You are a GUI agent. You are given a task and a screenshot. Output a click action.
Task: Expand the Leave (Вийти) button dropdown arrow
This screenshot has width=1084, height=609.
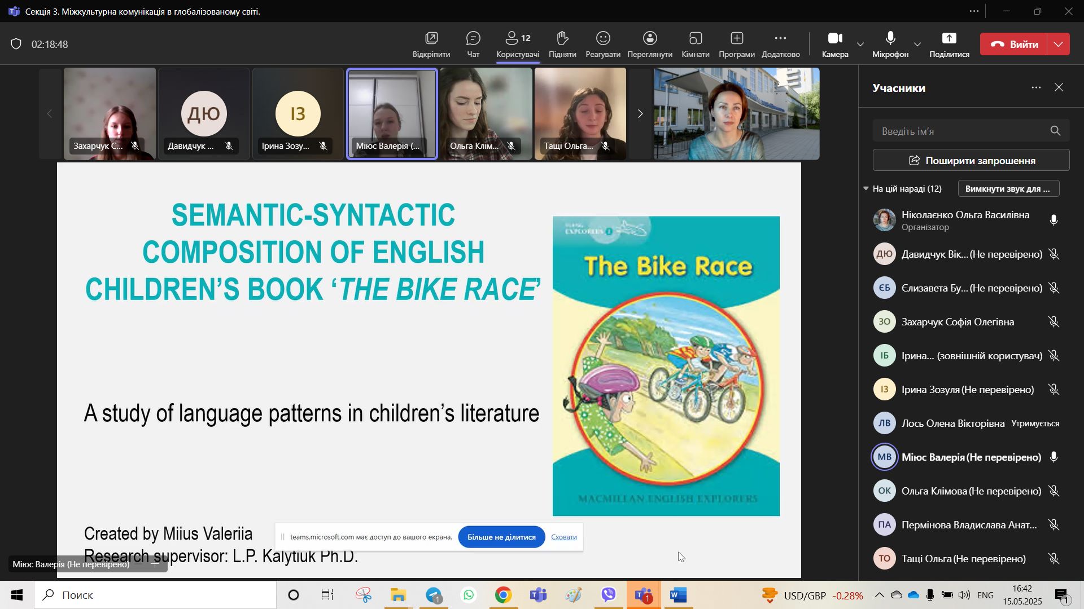[1059, 45]
